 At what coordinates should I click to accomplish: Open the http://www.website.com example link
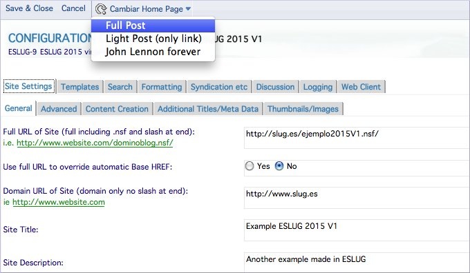pos(59,202)
